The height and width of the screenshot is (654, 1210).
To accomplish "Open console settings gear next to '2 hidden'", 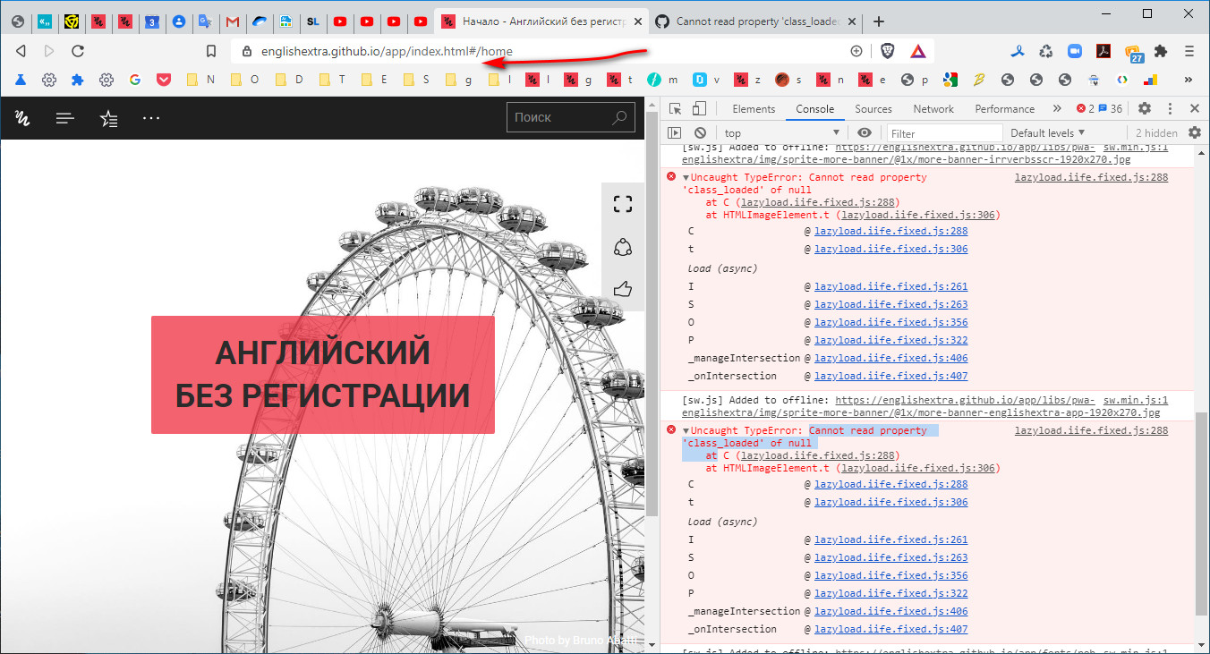I will pyautogui.click(x=1195, y=133).
